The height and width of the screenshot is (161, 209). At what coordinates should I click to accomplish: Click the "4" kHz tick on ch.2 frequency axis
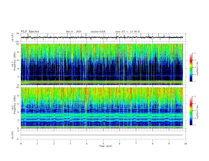pos(18,112)
